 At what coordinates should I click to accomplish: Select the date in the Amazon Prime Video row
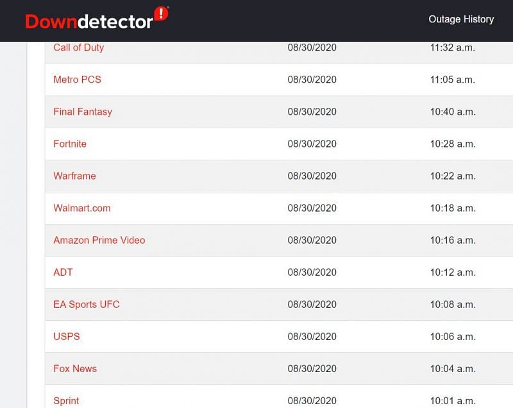pos(312,240)
